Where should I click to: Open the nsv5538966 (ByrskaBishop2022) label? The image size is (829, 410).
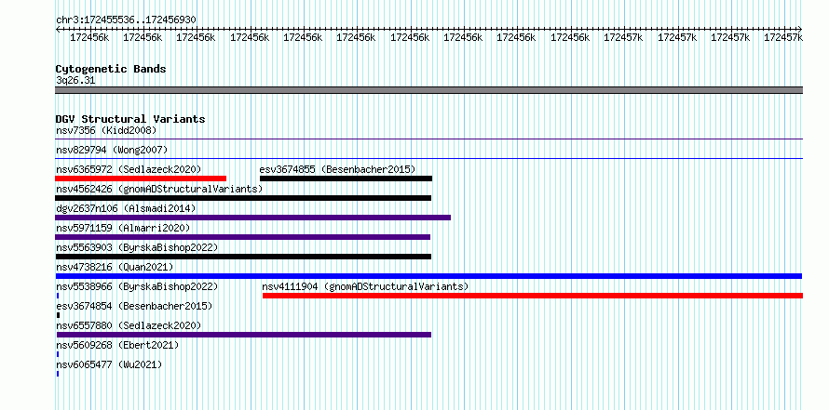137,286
